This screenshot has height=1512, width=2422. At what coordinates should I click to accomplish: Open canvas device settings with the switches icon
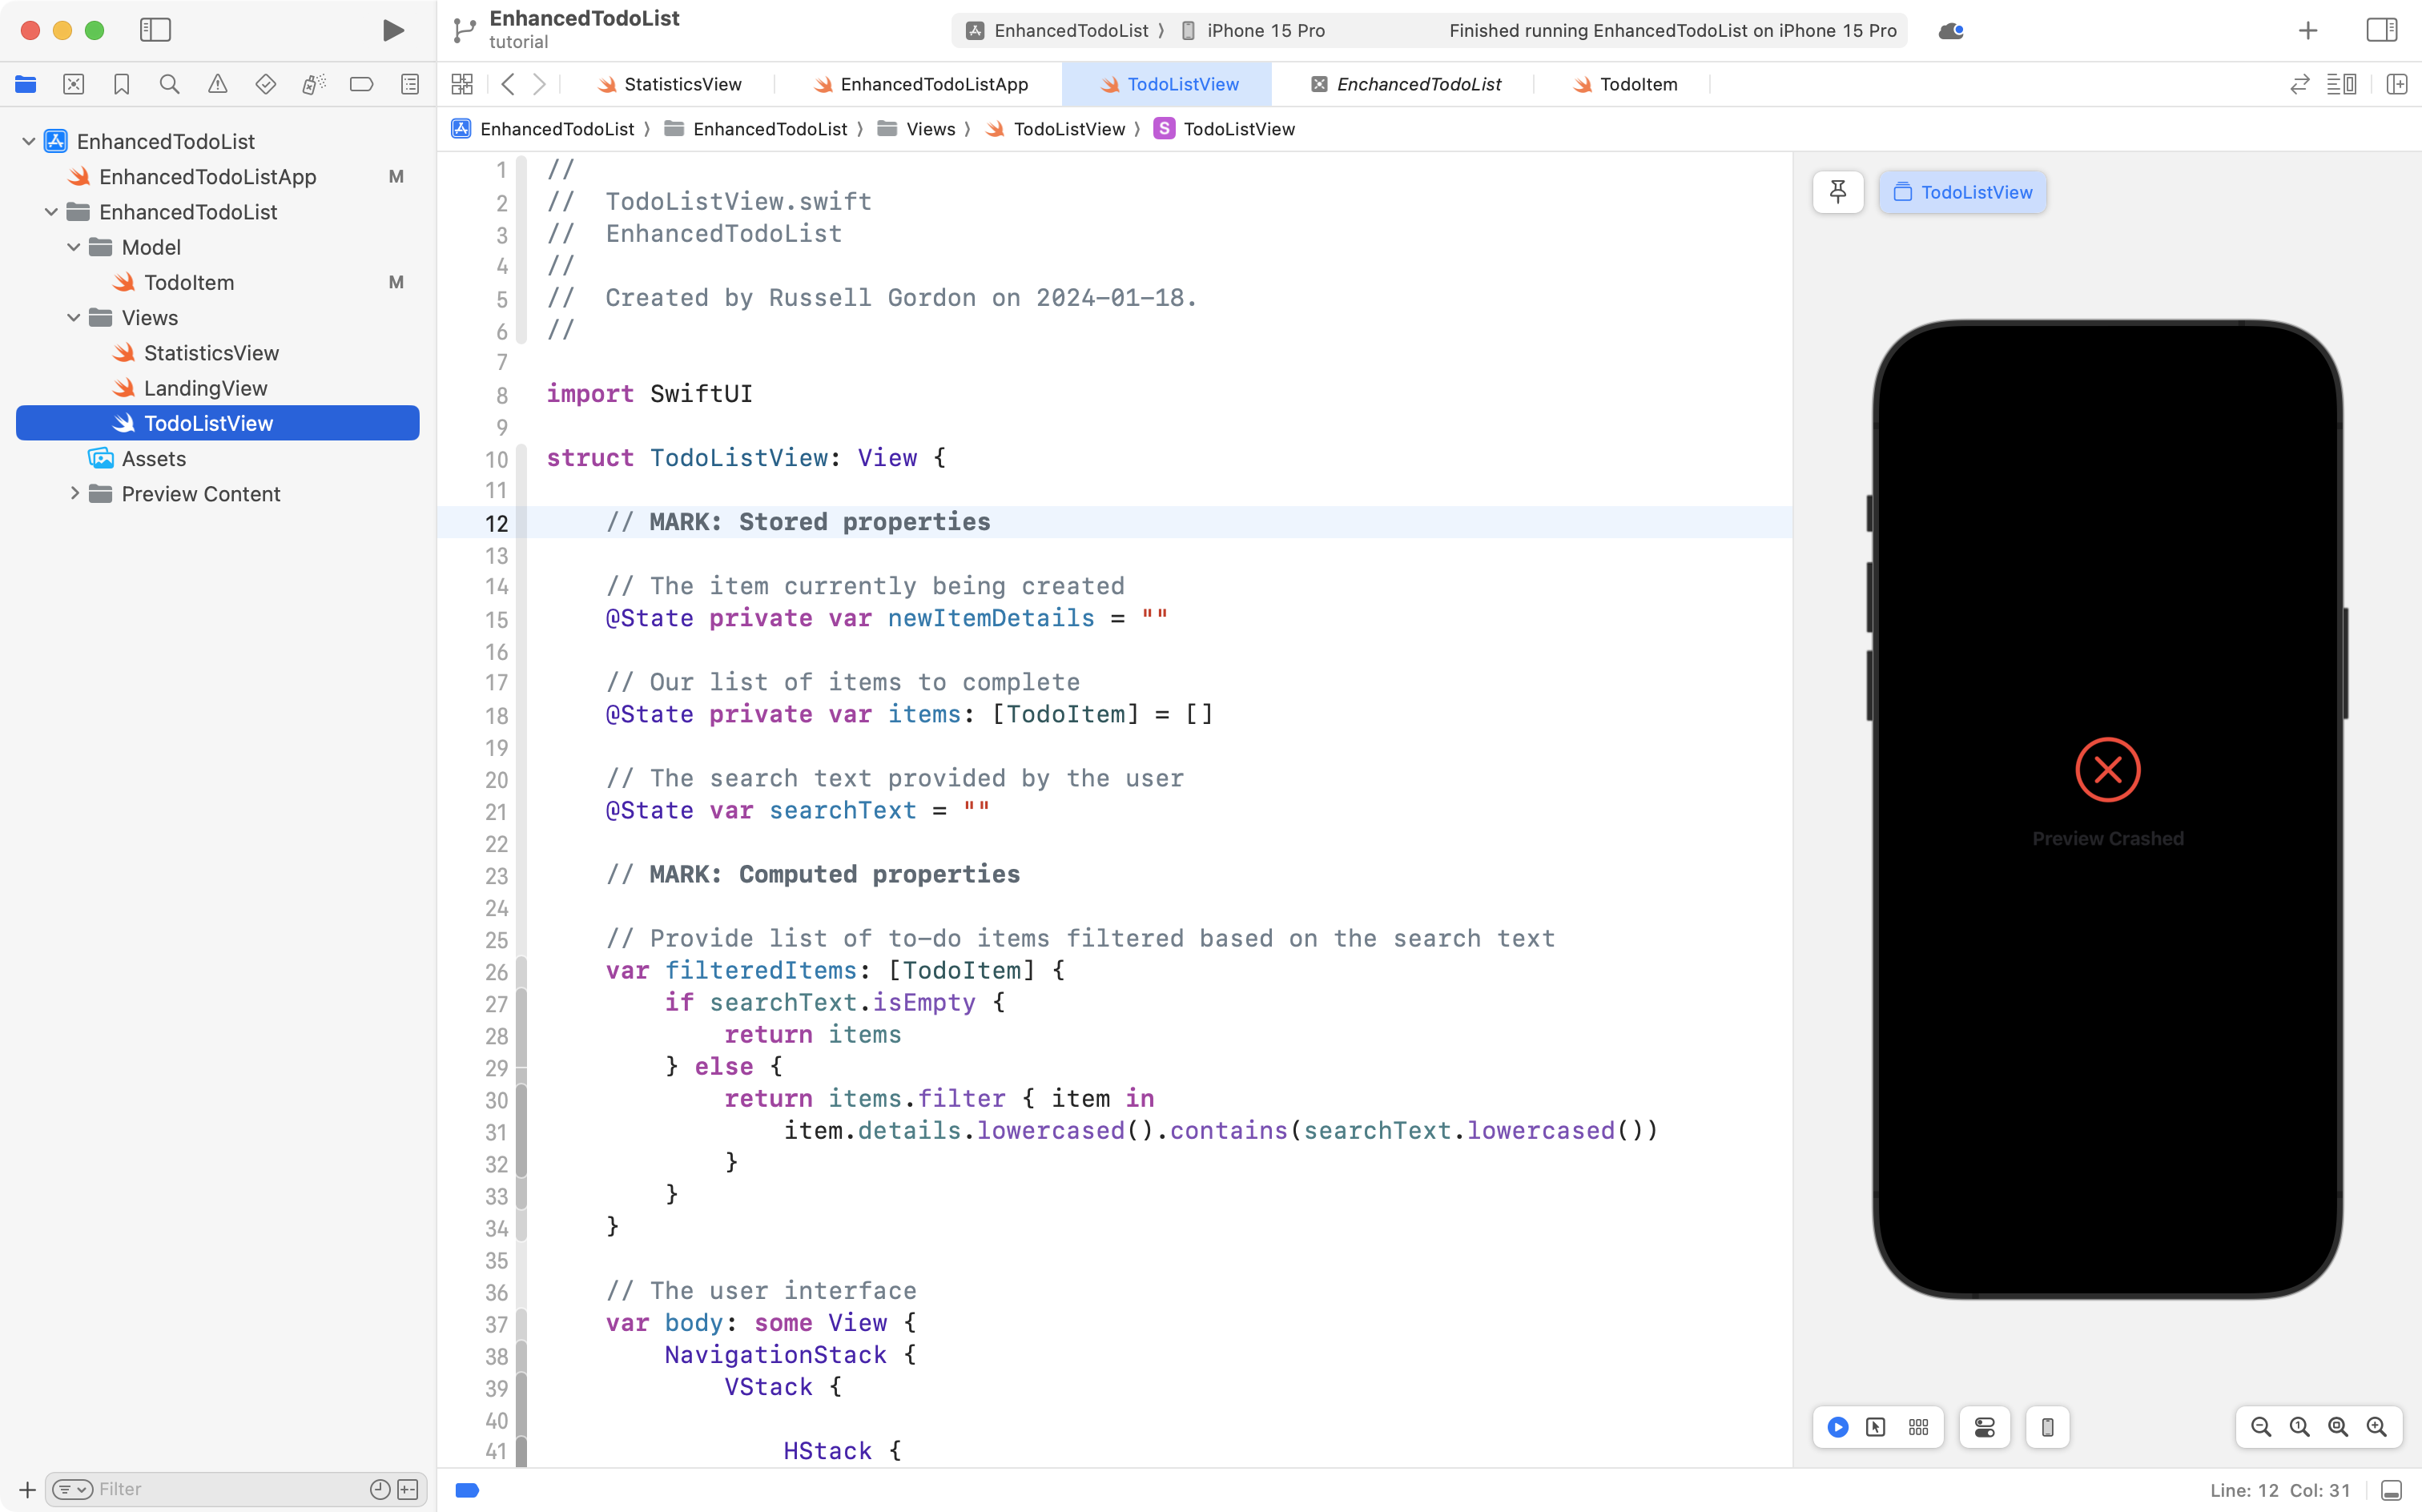(x=1984, y=1427)
